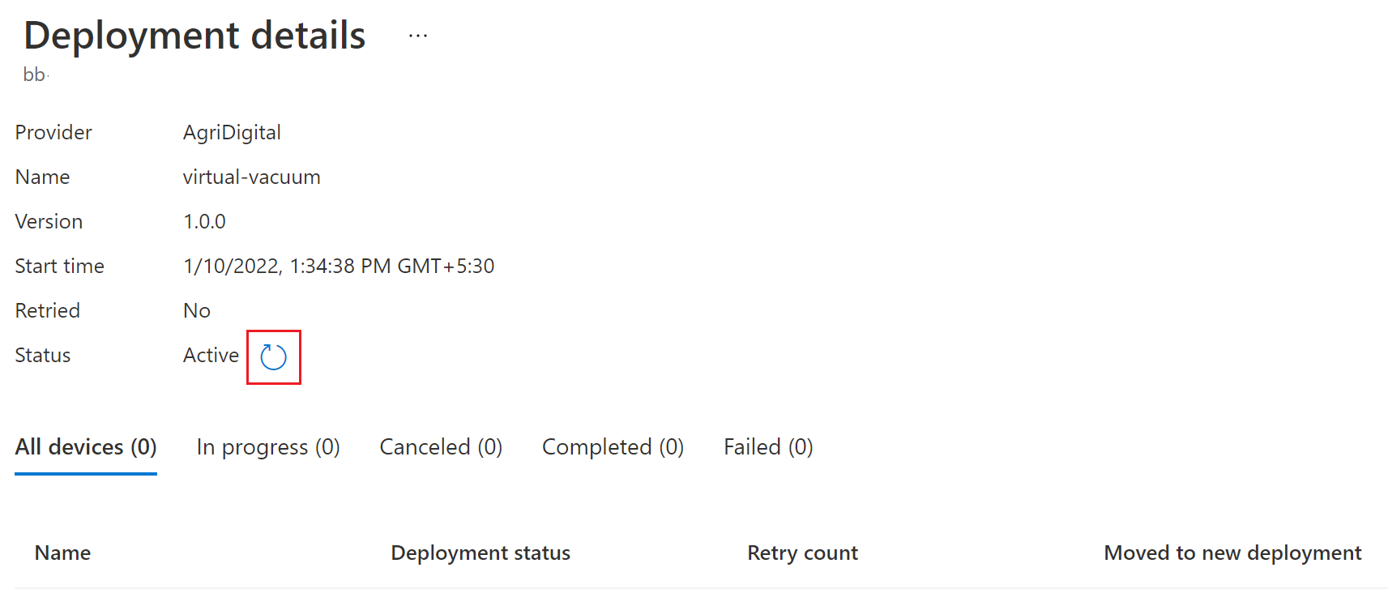Click Moved to new deployment header
Screen dimensions: 1388x606
(x=1232, y=553)
